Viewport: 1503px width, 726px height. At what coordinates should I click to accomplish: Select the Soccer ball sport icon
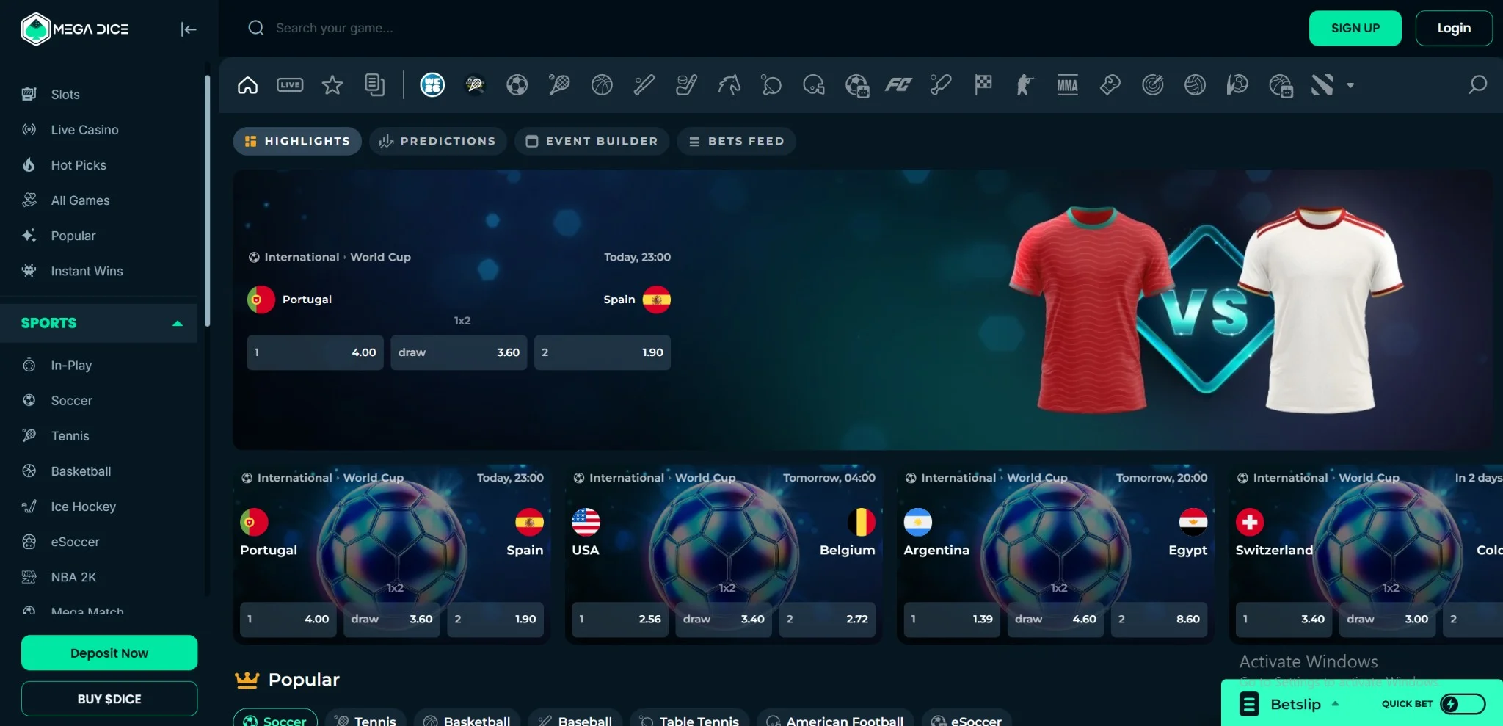pyautogui.click(x=517, y=85)
